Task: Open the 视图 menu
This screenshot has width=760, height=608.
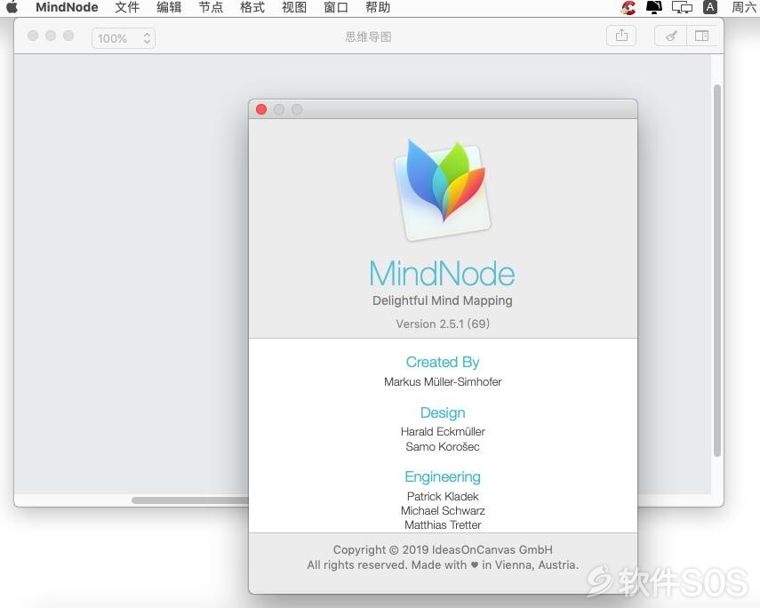Action: click(x=293, y=7)
